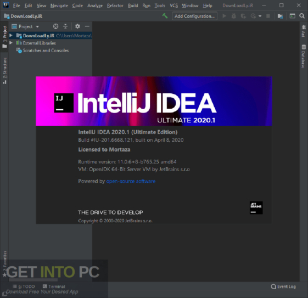Open the Code menu
The image size is (308, 298).
coord(77,5)
